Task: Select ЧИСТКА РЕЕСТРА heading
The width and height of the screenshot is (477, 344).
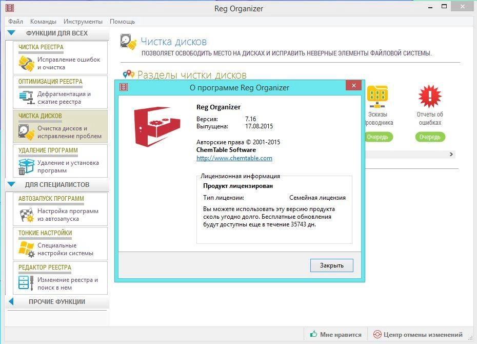Action: [x=41, y=47]
